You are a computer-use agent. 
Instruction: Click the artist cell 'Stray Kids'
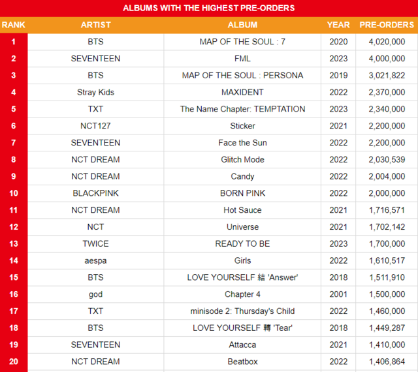[96, 92]
